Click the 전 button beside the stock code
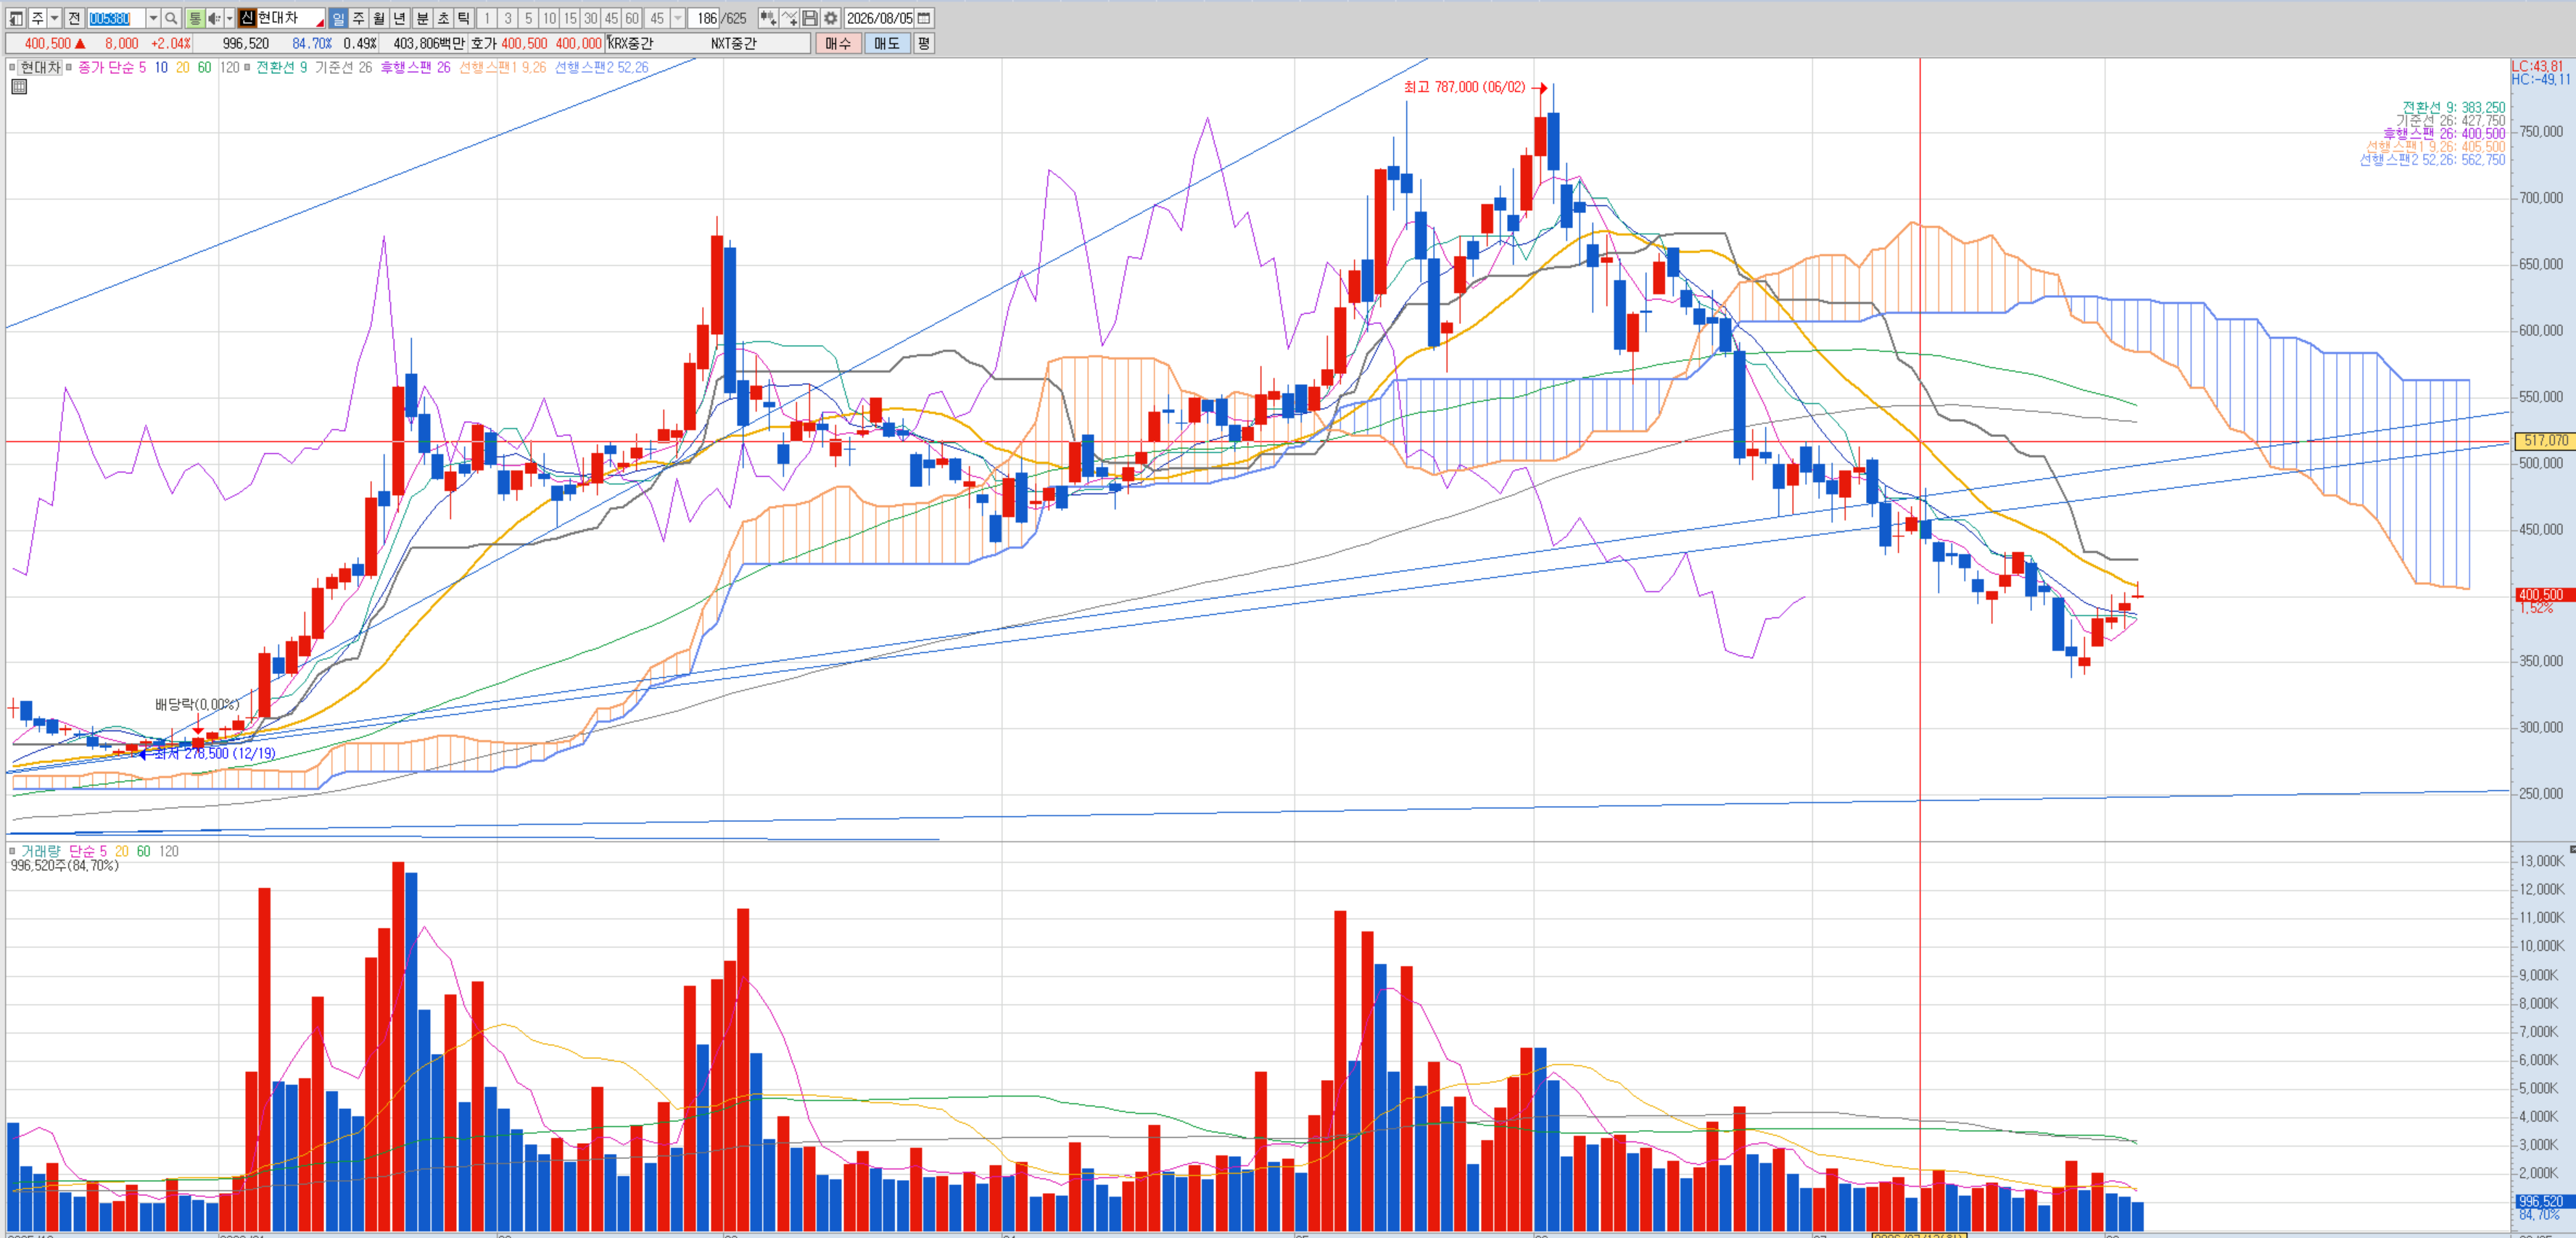Screen dimensions: 2576x1238 [x=74, y=18]
